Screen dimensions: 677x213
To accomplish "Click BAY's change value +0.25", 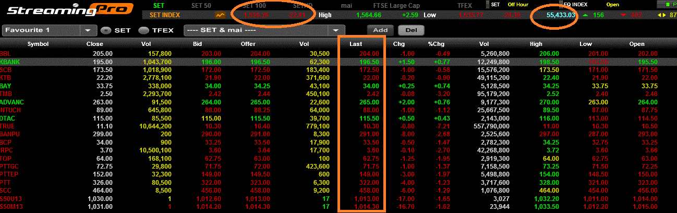I will click(406, 86).
